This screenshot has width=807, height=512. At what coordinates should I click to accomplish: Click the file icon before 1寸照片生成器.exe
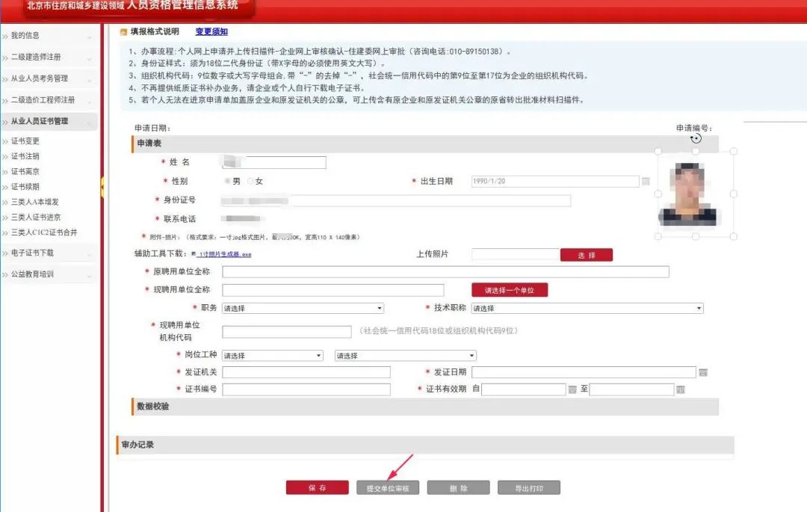[x=194, y=253]
